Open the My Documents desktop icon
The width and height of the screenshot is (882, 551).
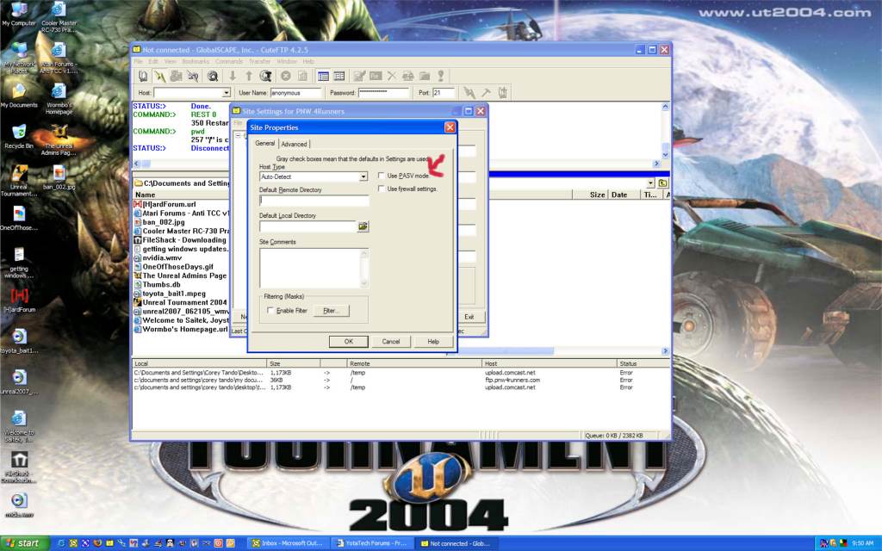pyautogui.click(x=19, y=96)
